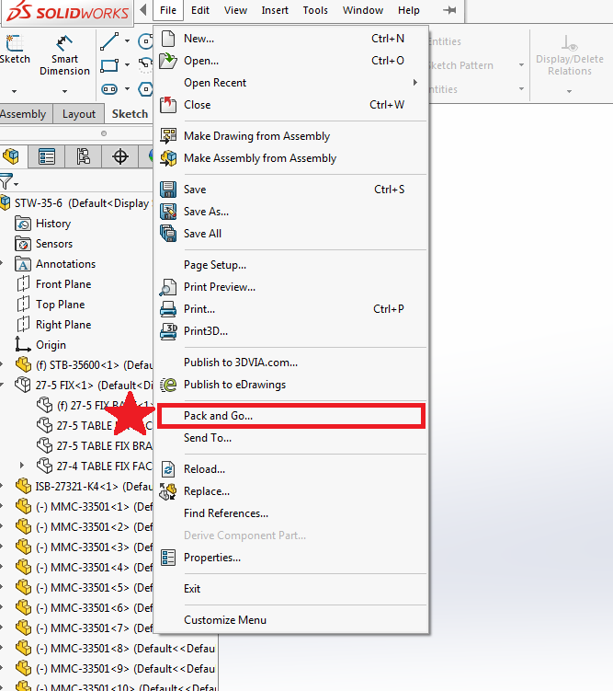Open the ConfigurationManager tab icon

[x=83, y=156]
